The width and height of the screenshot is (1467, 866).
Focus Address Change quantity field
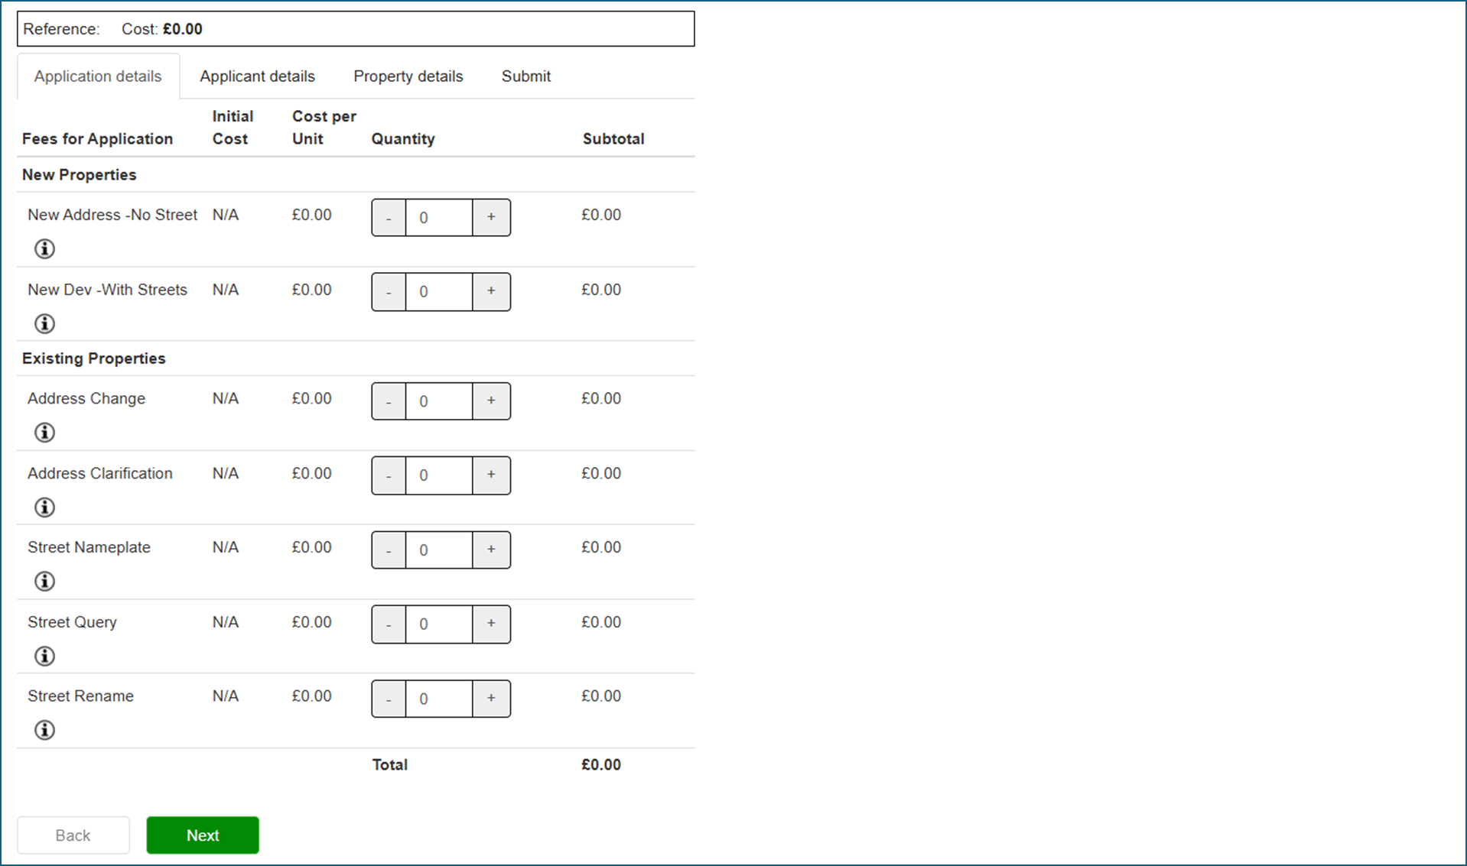pos(439,401)
